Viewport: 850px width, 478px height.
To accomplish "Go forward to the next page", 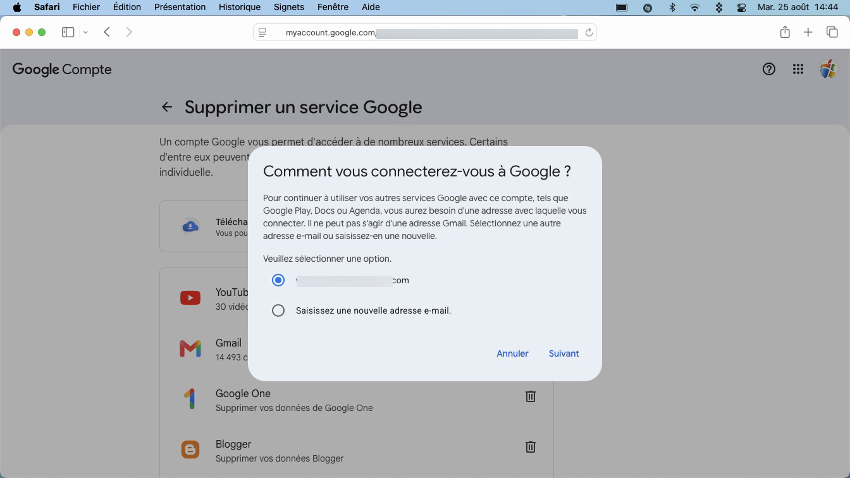I will [x=129, y=32].
